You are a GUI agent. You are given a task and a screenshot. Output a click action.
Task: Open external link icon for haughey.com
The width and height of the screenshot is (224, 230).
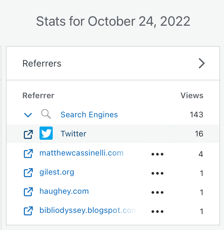click(x=28, y=191)
